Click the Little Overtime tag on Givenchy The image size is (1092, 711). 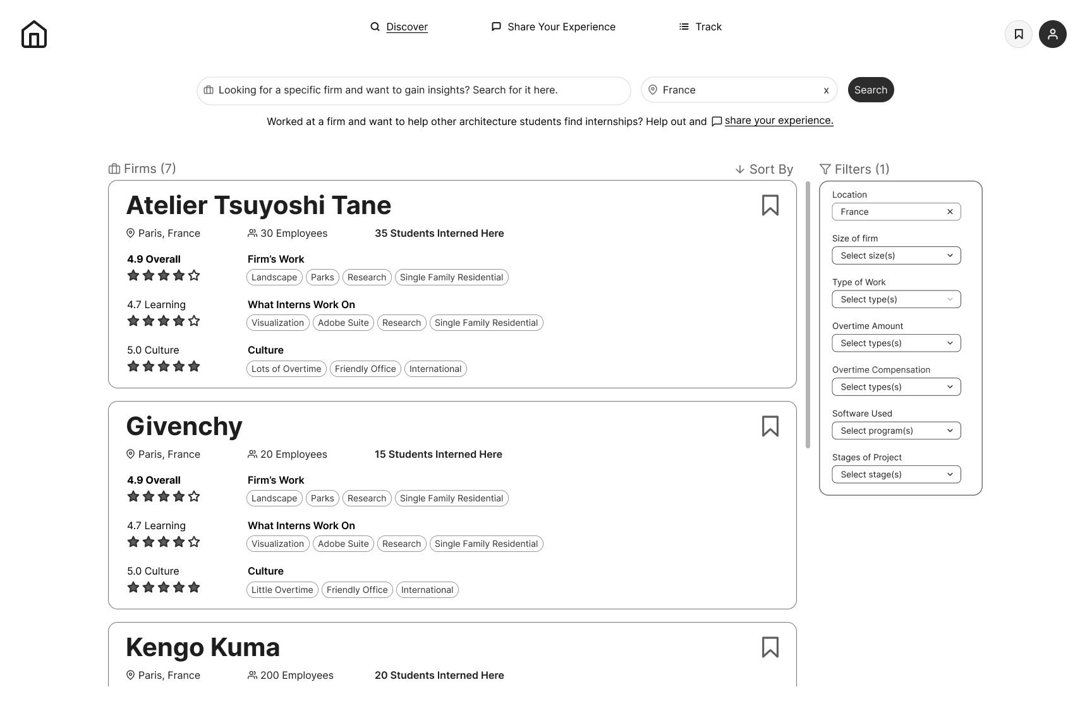coord(282,590)
